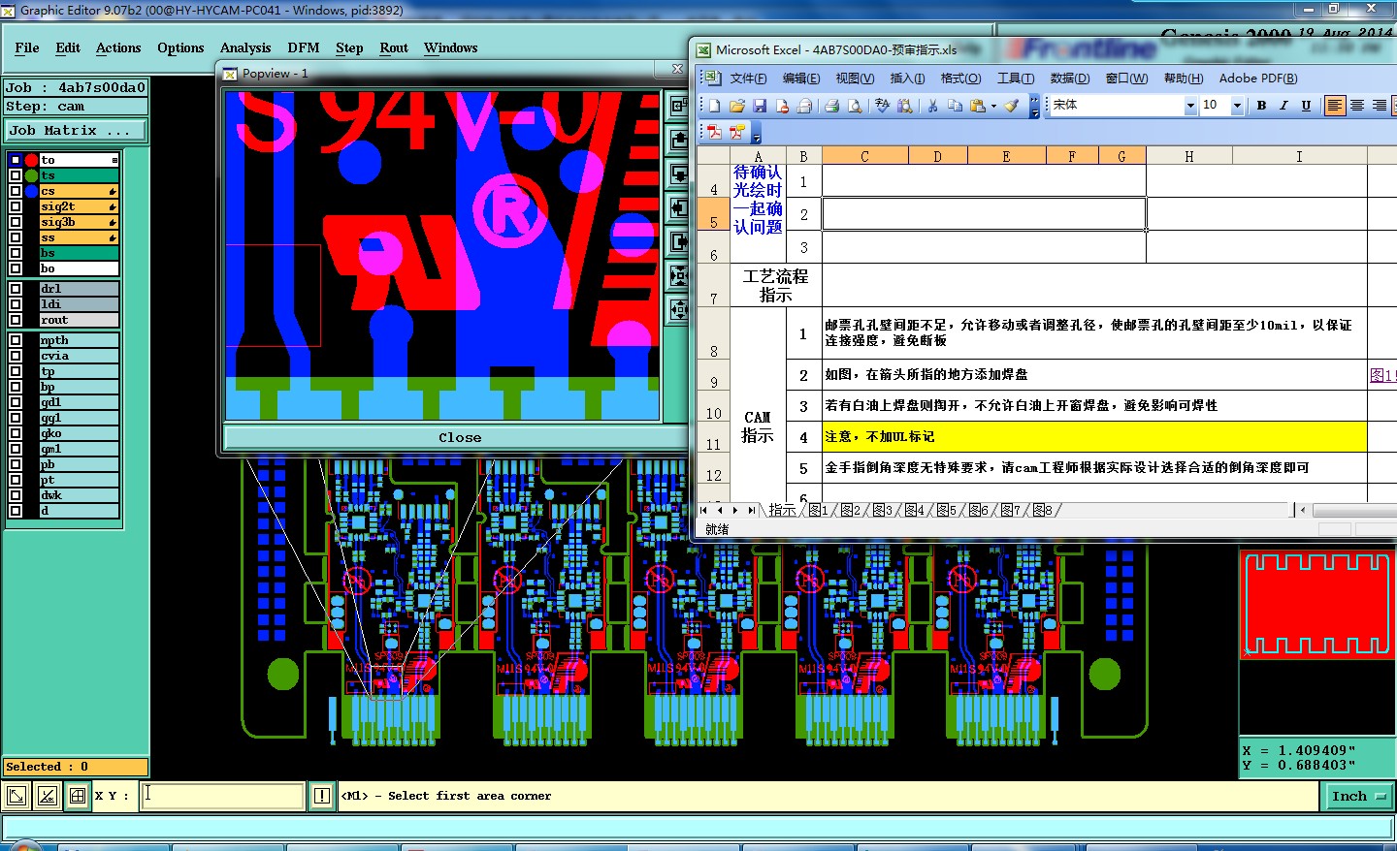
Task: Open the Paste options dropdown arrow
Action: [993, 106]
